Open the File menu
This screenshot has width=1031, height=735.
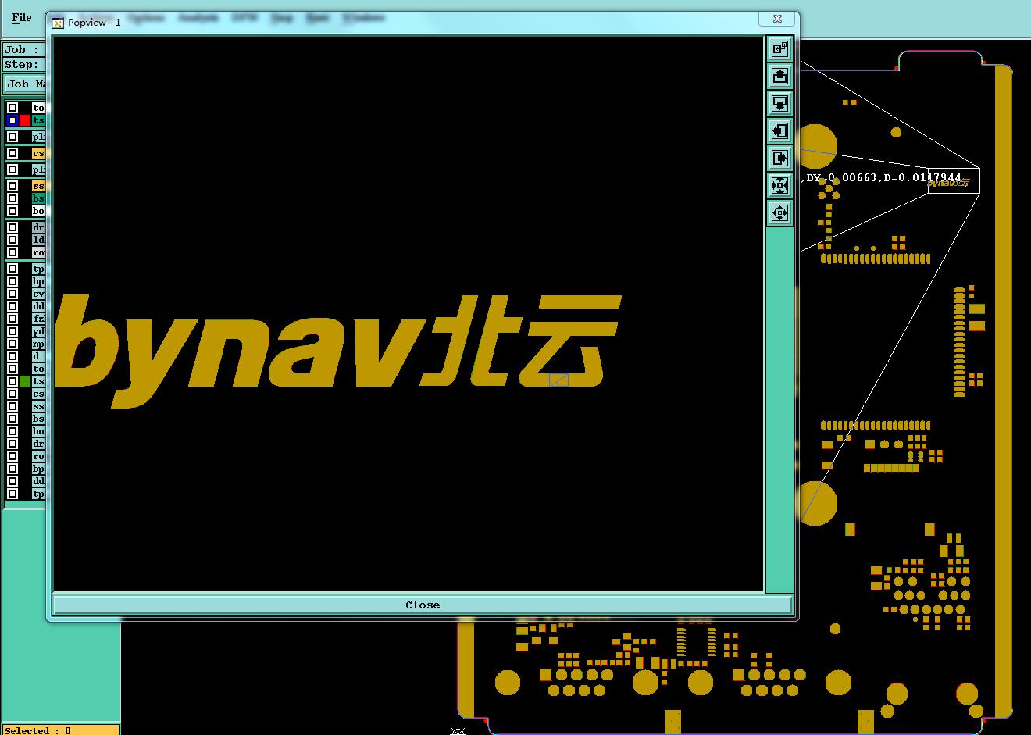click(x=22, y=17)
